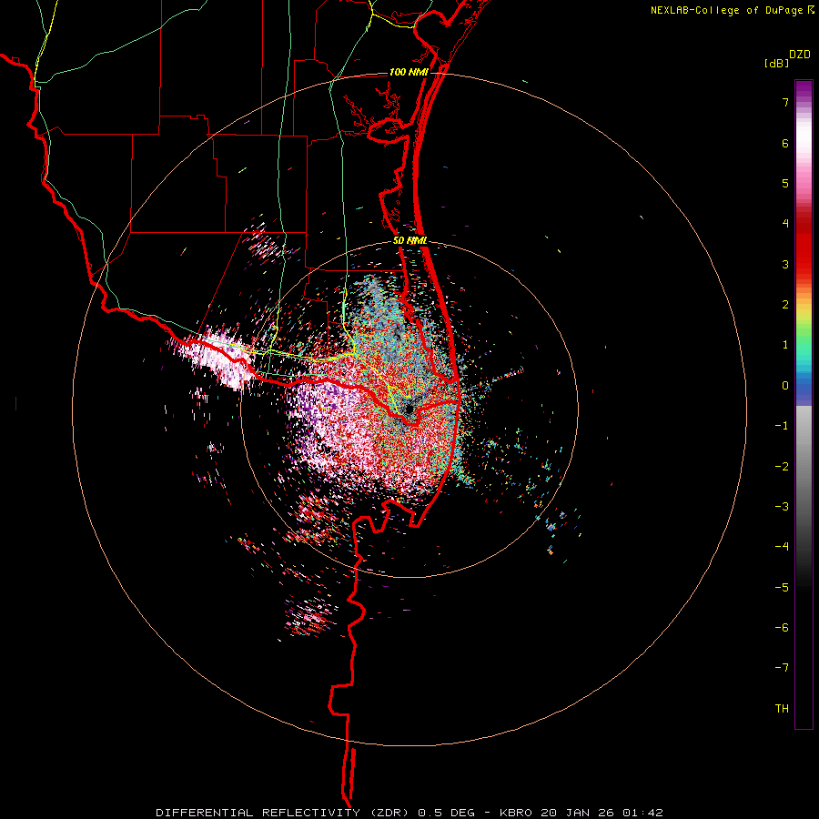Click the -3 scale label
Image resolution: width=819 pixels, height=819 pixels.
782,507
